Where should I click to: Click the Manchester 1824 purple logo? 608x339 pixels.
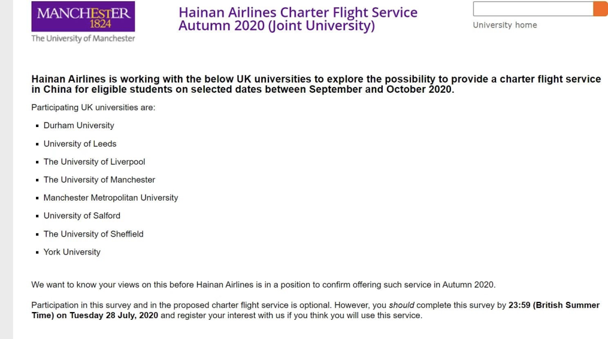point(83,16)
